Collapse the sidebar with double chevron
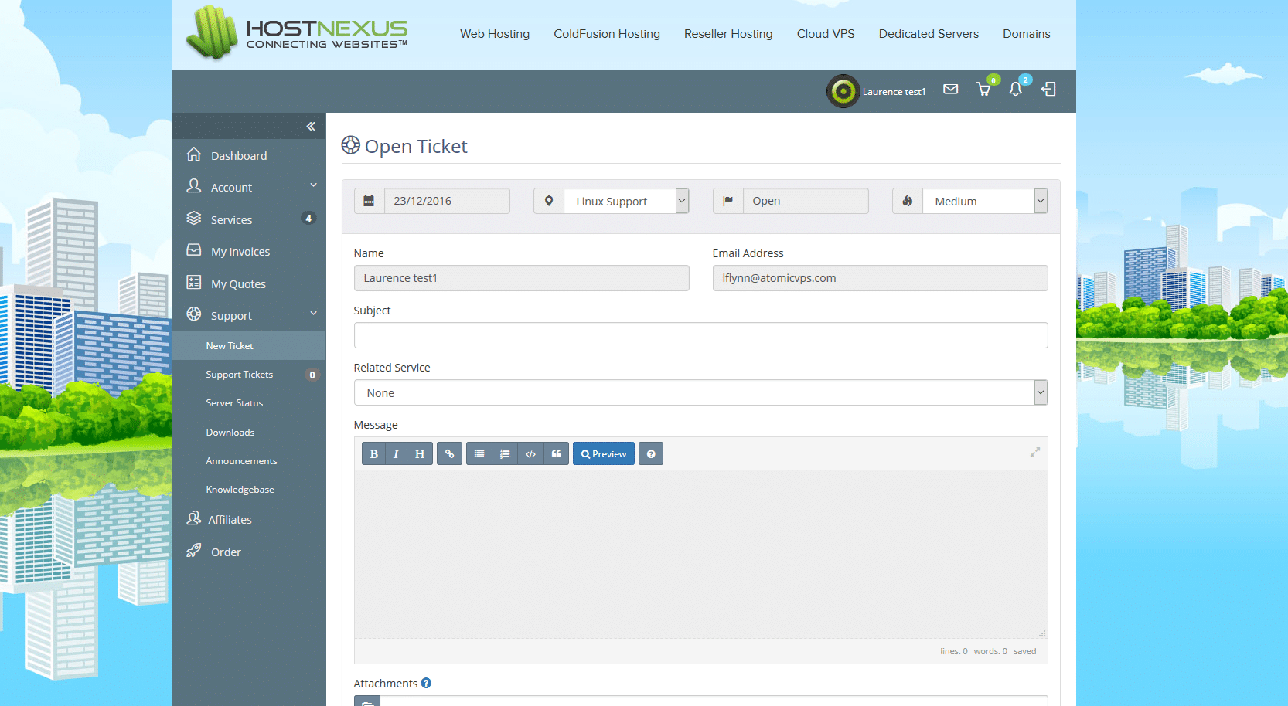The width and height of the screenshot is (1288, 706). 311,127
